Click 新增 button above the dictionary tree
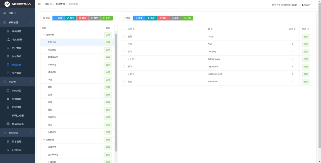Image resolution: width=321 pixels, height=163 pixels. click(x=58, y=18)
